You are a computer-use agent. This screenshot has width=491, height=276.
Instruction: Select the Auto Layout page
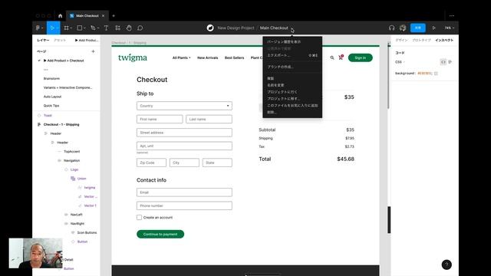pos(52,97)
